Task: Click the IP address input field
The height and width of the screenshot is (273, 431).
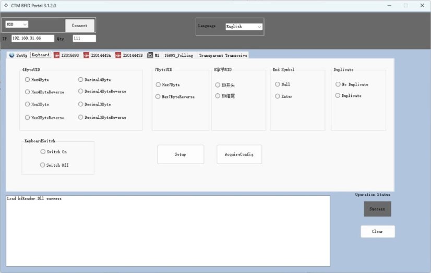Action: click(32, 38)
